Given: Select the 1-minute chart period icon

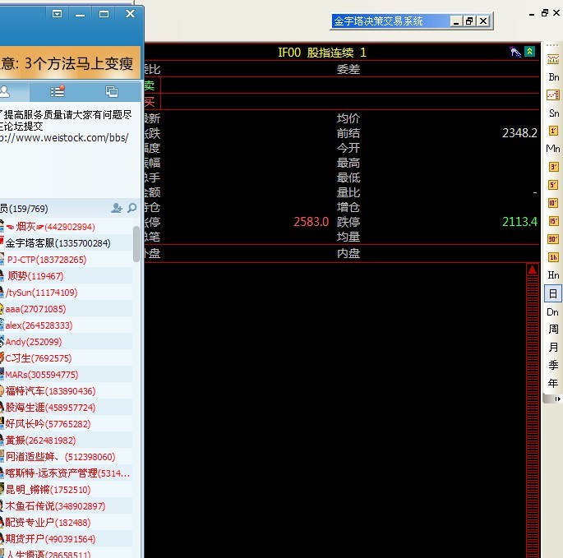Looking at the screenshot, I should click(x=553, y=131).
